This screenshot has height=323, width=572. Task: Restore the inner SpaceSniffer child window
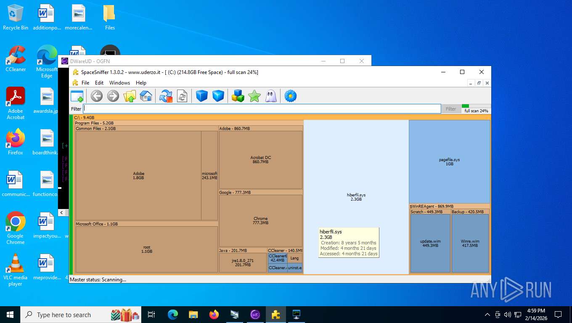click(x=479, y=83)
